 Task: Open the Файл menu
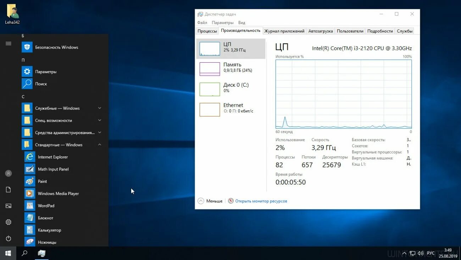202,23
